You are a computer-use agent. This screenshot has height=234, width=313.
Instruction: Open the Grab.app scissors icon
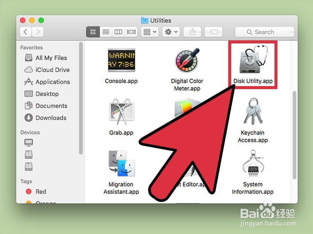coord(121,111)
